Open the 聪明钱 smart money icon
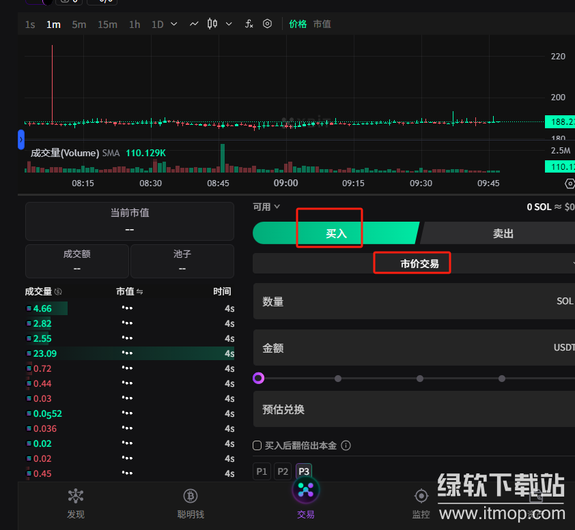Viewport: 575px width, 530px height. (x=191, y=496)
